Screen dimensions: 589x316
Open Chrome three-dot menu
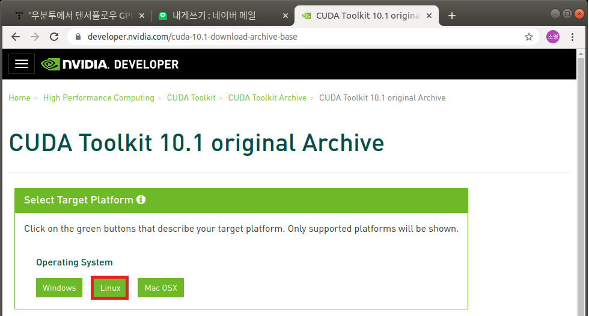tap(572, 37)
